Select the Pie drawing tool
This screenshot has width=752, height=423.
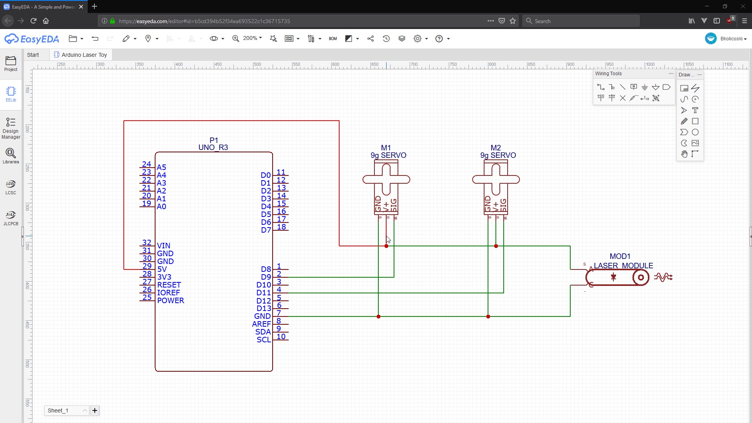(684, 143)
